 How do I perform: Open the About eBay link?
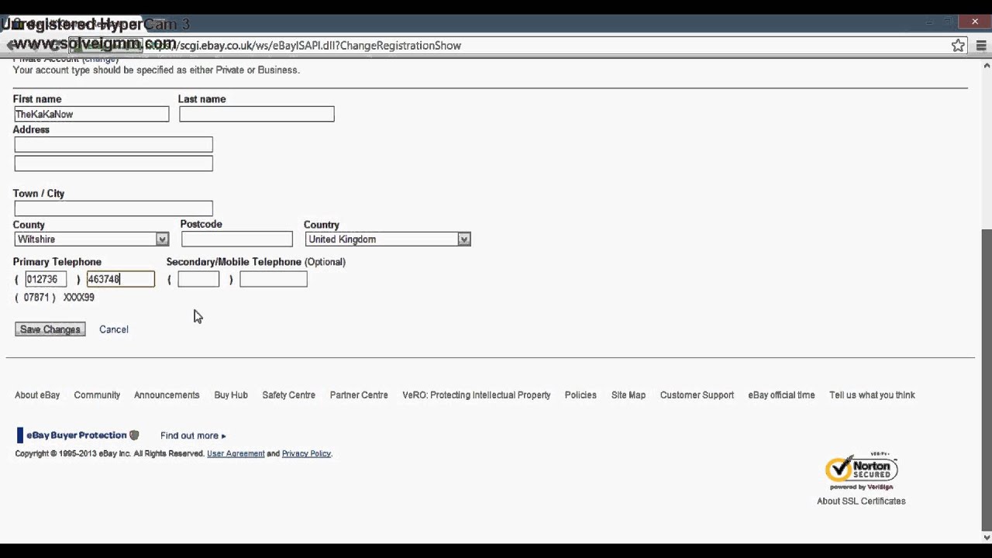point(37,395)
